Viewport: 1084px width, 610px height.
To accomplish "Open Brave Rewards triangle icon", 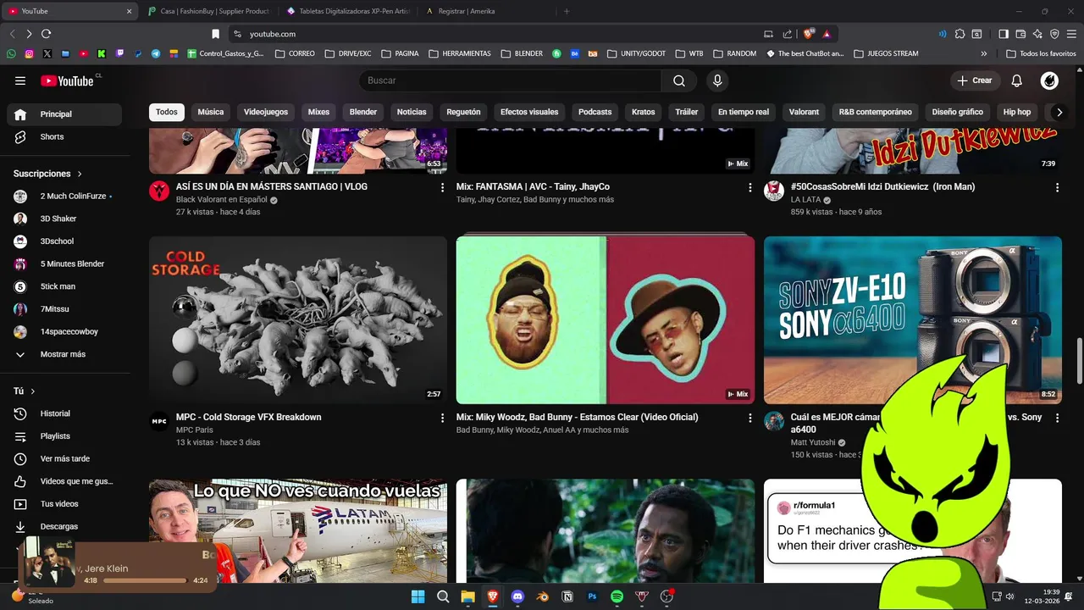I will [x=827, y=34].
